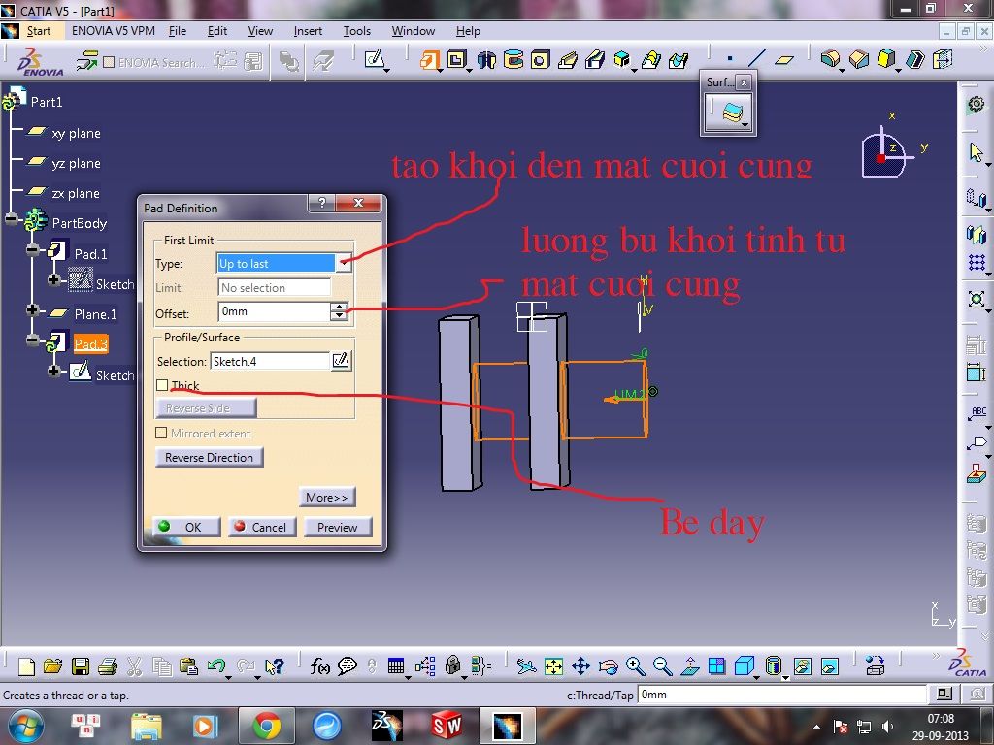Click the Zoom In icon
994x745 pixels.
(635, 666)
